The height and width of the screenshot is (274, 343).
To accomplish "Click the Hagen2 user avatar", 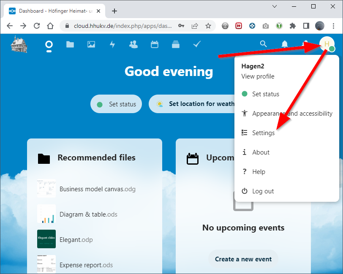I will (x=327, y=44).
